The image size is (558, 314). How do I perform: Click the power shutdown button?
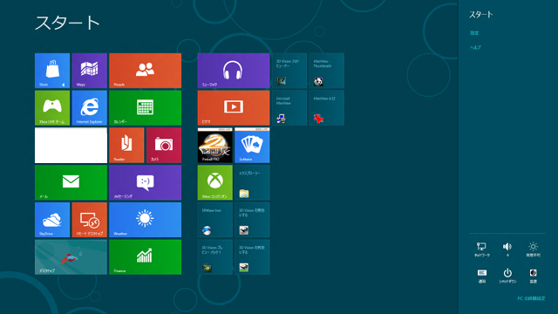tap(507, 276)
